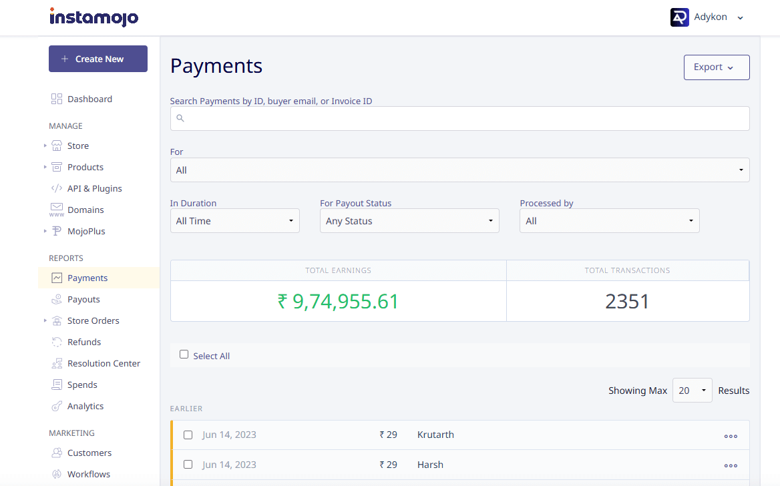Open Resolution Center from the sidebar
The width and height of the screenshot is (780, 486).
pyautogui.click(x=104, y=363)
